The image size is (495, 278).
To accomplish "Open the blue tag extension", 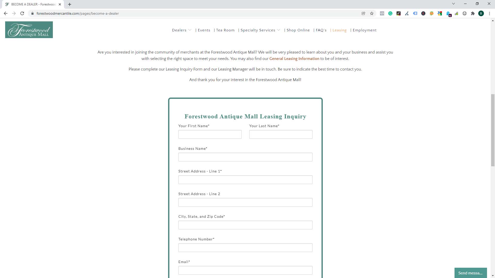I will pyautogui.click(x=415, y=13).
